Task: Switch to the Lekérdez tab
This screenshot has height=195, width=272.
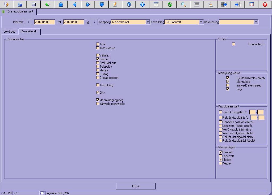Action: [9, 32]
